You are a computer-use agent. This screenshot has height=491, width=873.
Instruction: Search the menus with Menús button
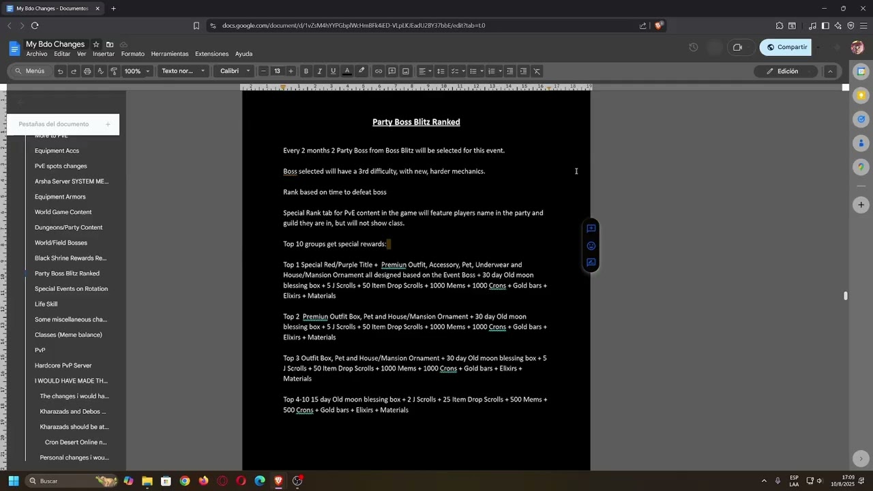pyautogui.click(x=29, y=71)
